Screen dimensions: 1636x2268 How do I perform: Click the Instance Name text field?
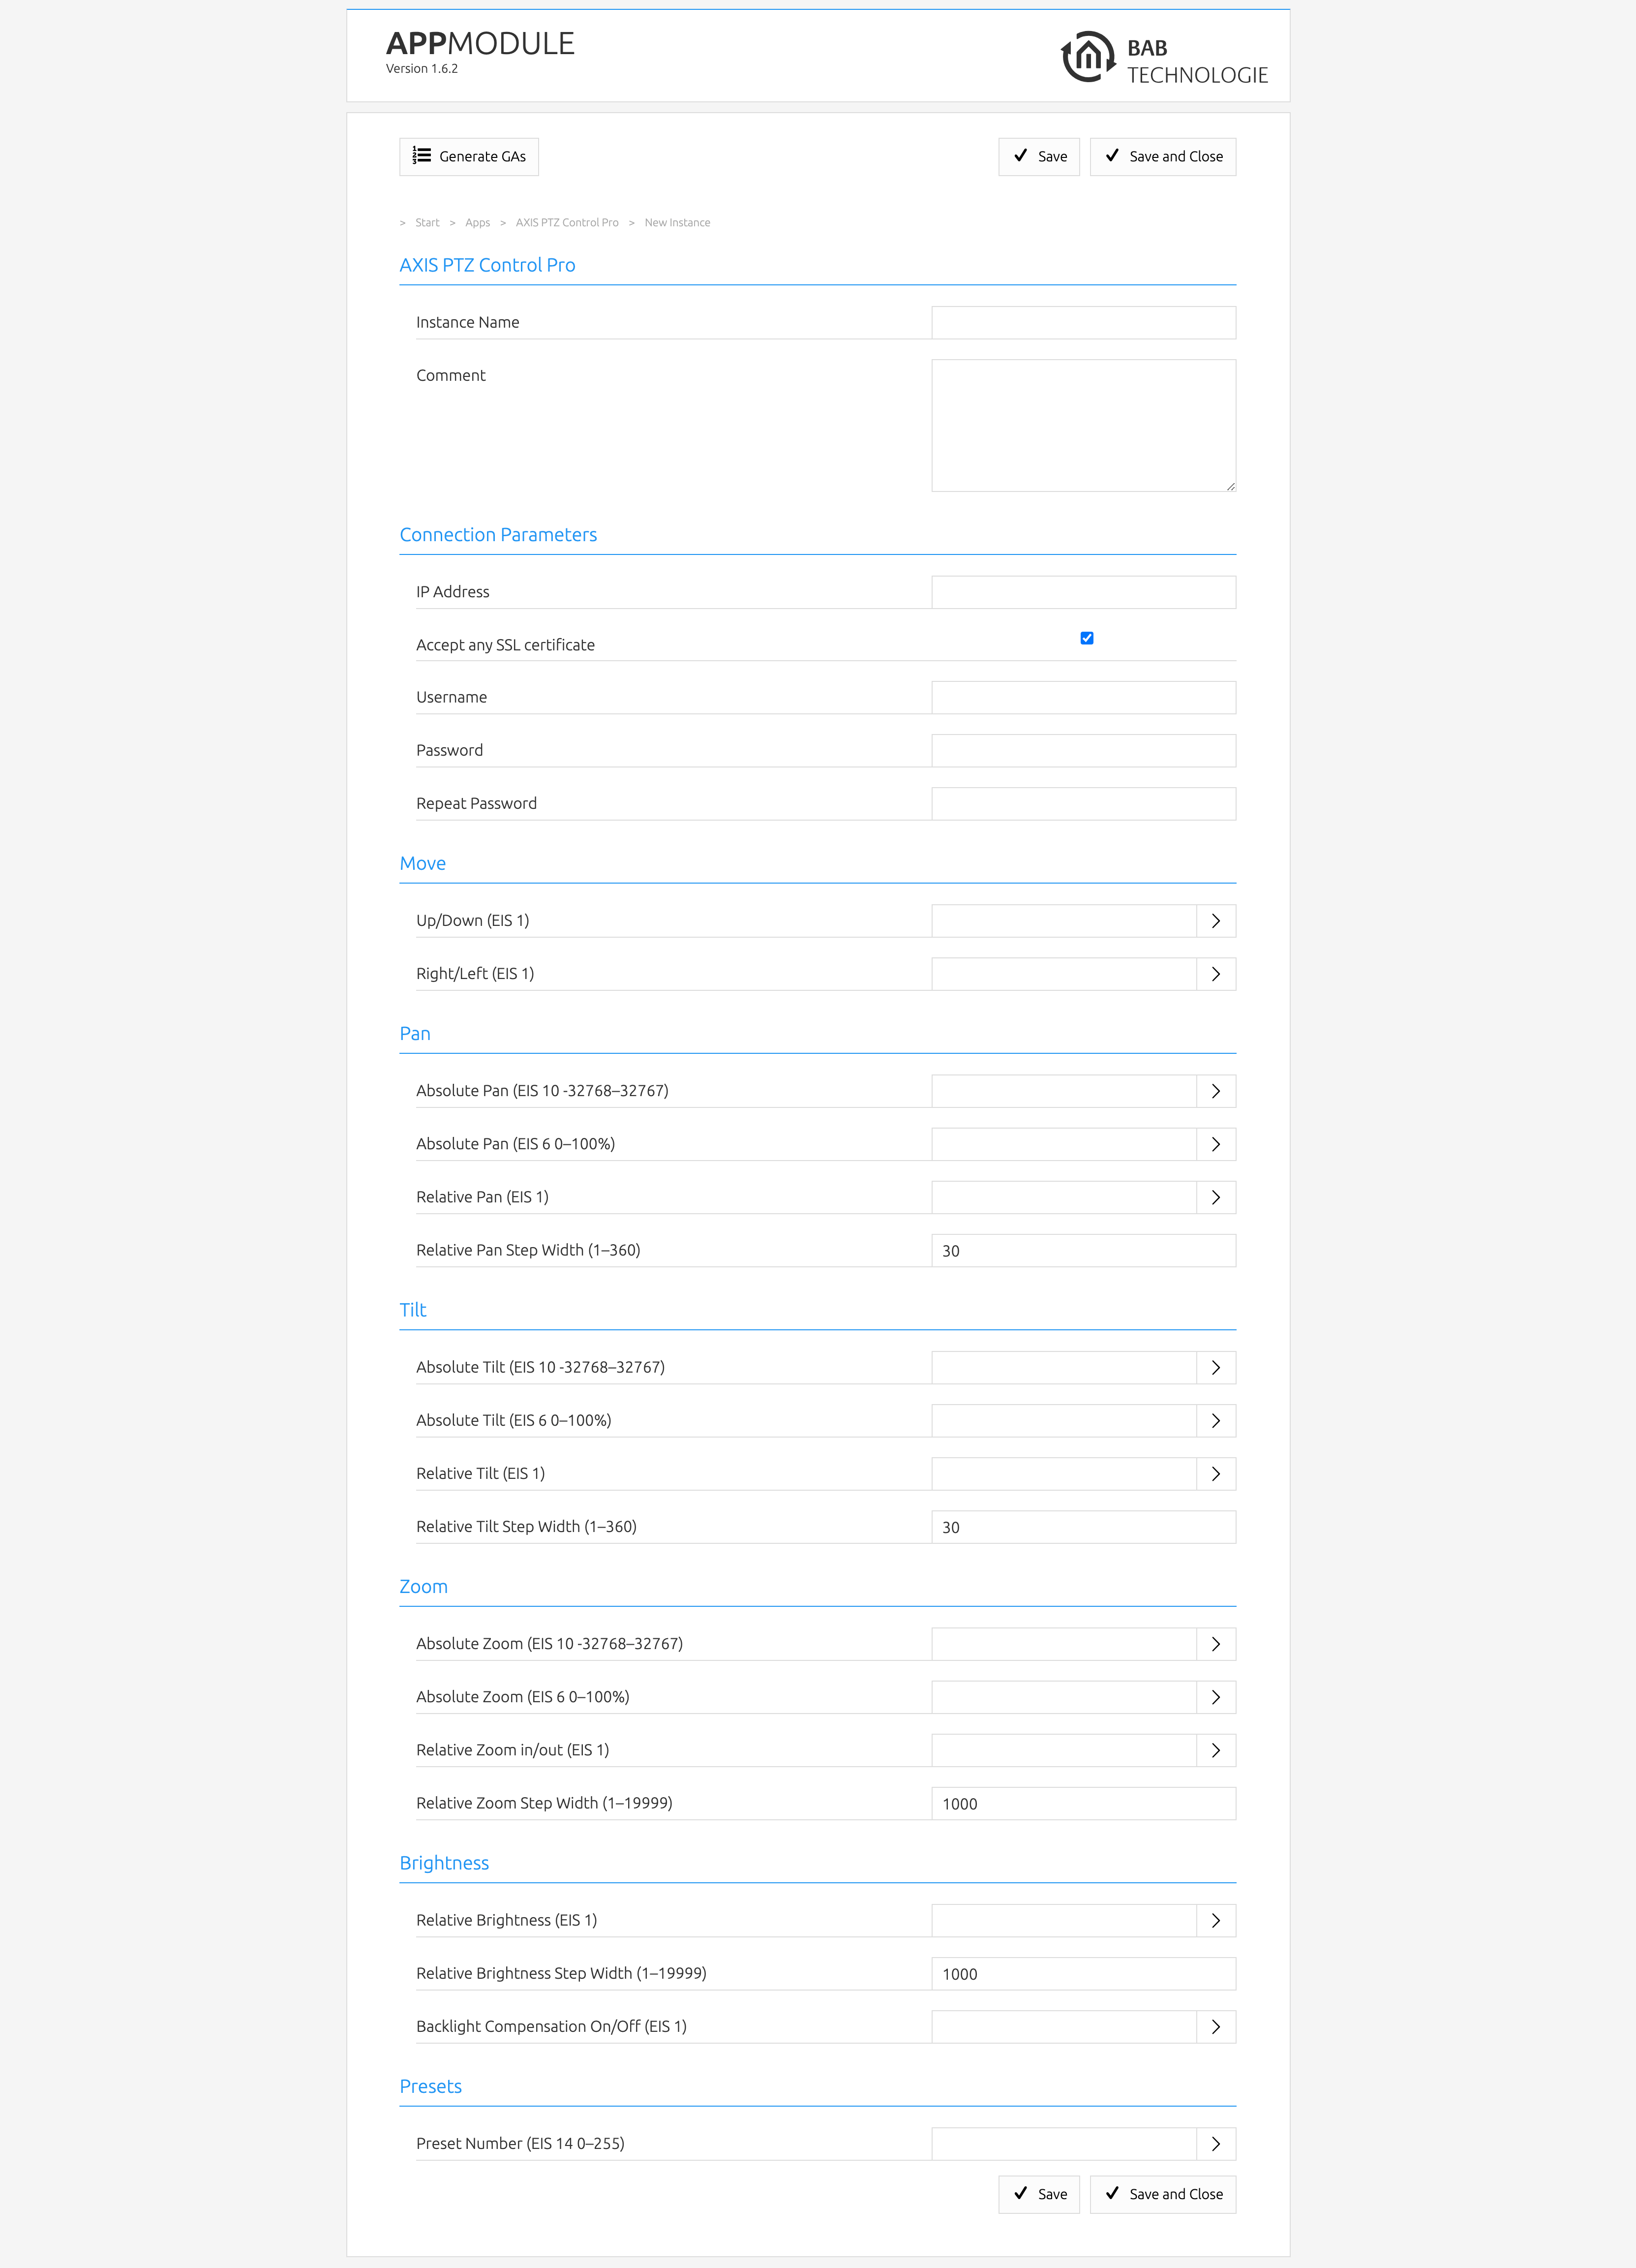pyautogui.click(x=1083, y=323)
